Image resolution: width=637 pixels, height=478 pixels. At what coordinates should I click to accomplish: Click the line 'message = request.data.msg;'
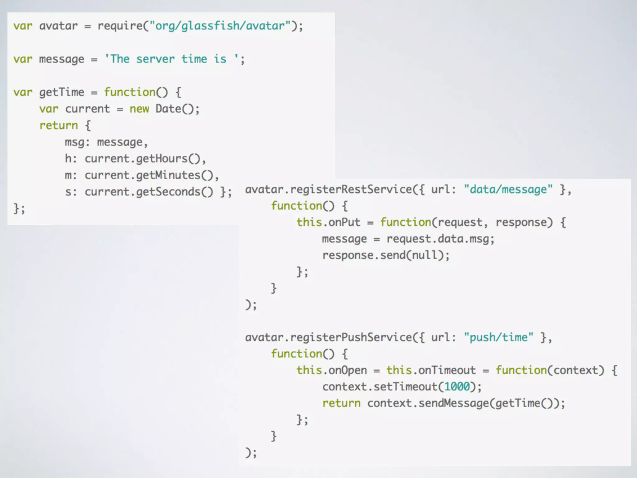408,239
